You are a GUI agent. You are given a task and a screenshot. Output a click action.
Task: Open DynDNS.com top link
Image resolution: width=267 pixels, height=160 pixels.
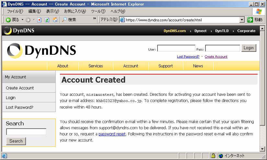pos(175,31)
